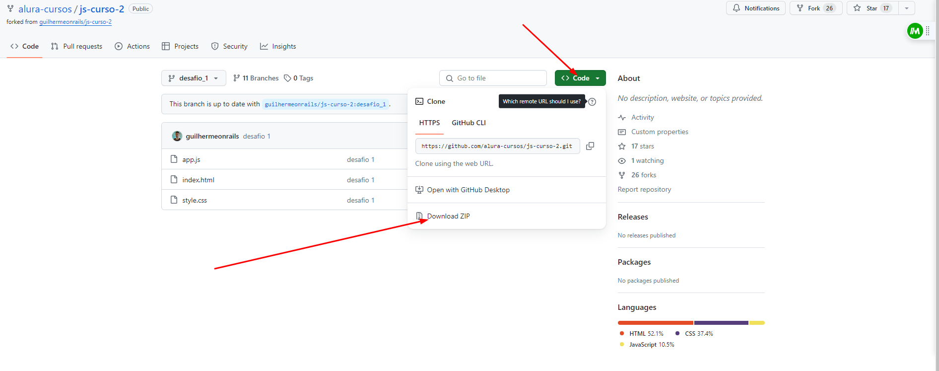
Task: Select the clone URL text field
Action: [x=497, y=146]
